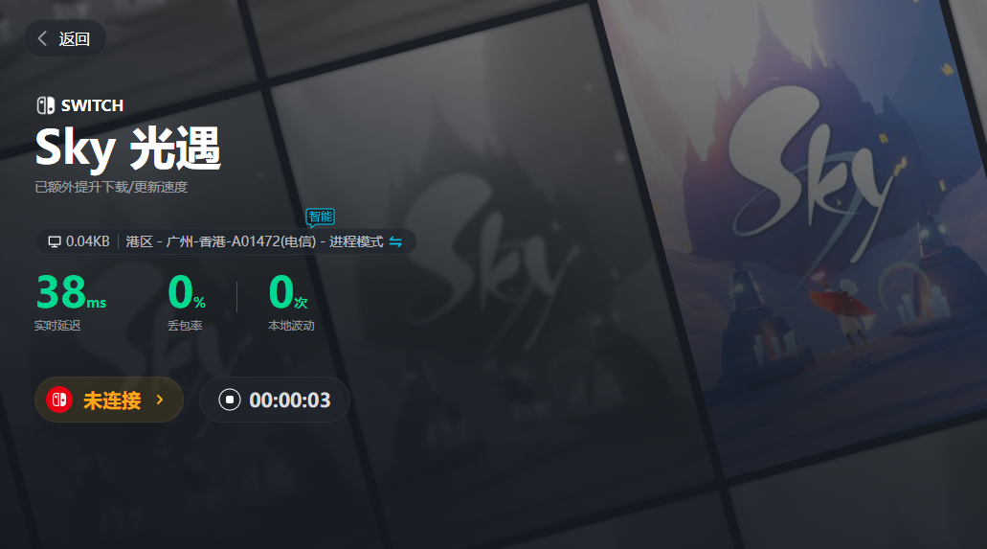Open the 智能 smart mode badge

(321, 217)
